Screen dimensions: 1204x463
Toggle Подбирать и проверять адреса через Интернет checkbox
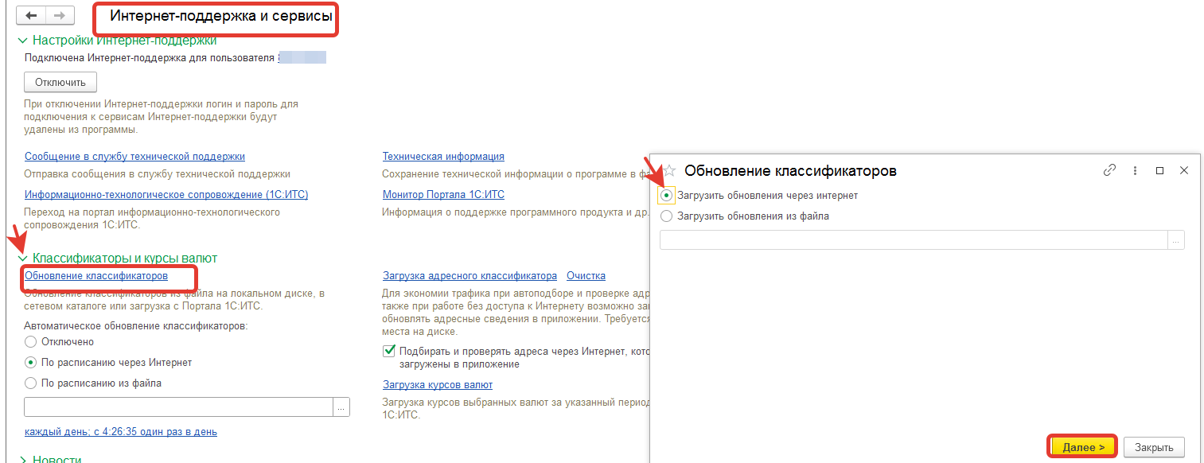(x=389, y=351)
